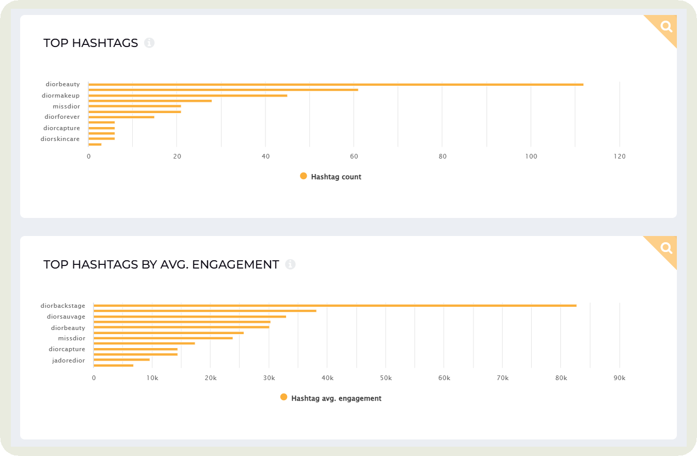Open the zoom icon on engagement chart
This screenshot has width=697, height=456.
tap(665, 248)
